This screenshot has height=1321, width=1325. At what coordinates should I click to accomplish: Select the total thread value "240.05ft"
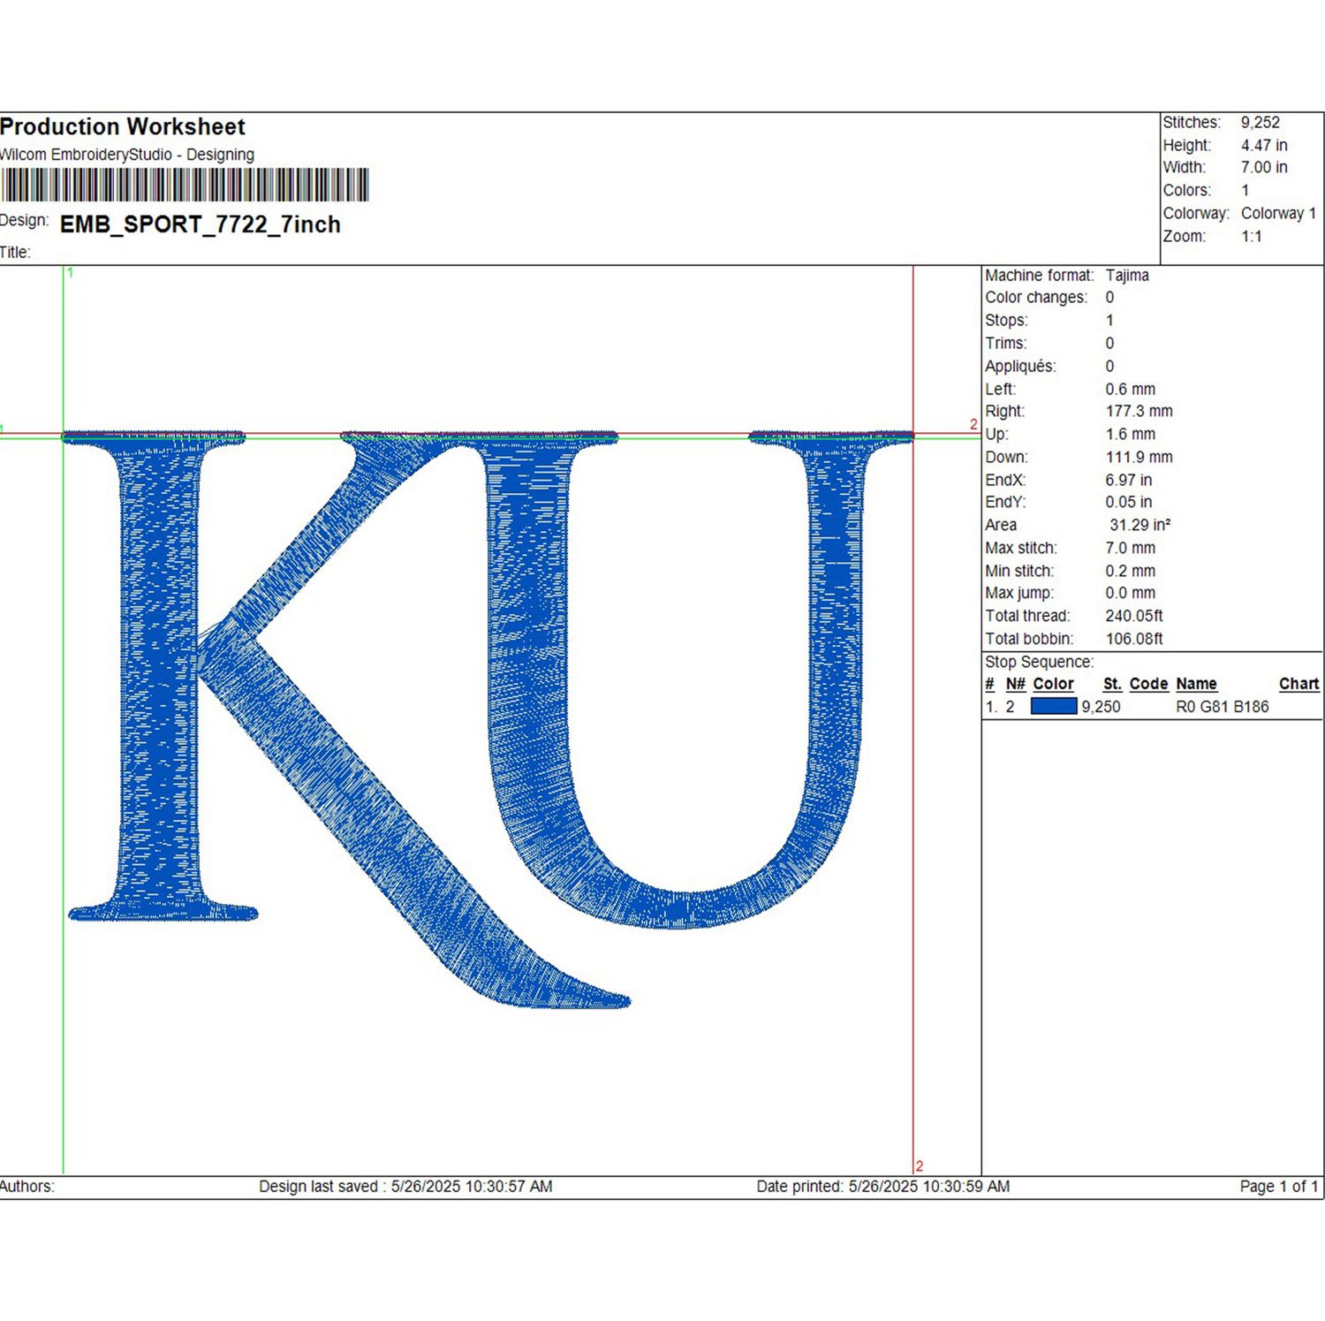(1134, 616)
